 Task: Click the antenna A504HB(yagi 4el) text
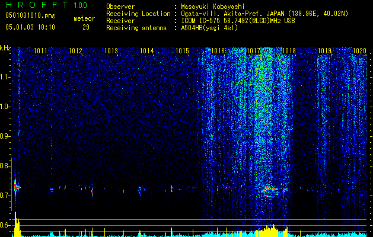[x=209, y=28]
